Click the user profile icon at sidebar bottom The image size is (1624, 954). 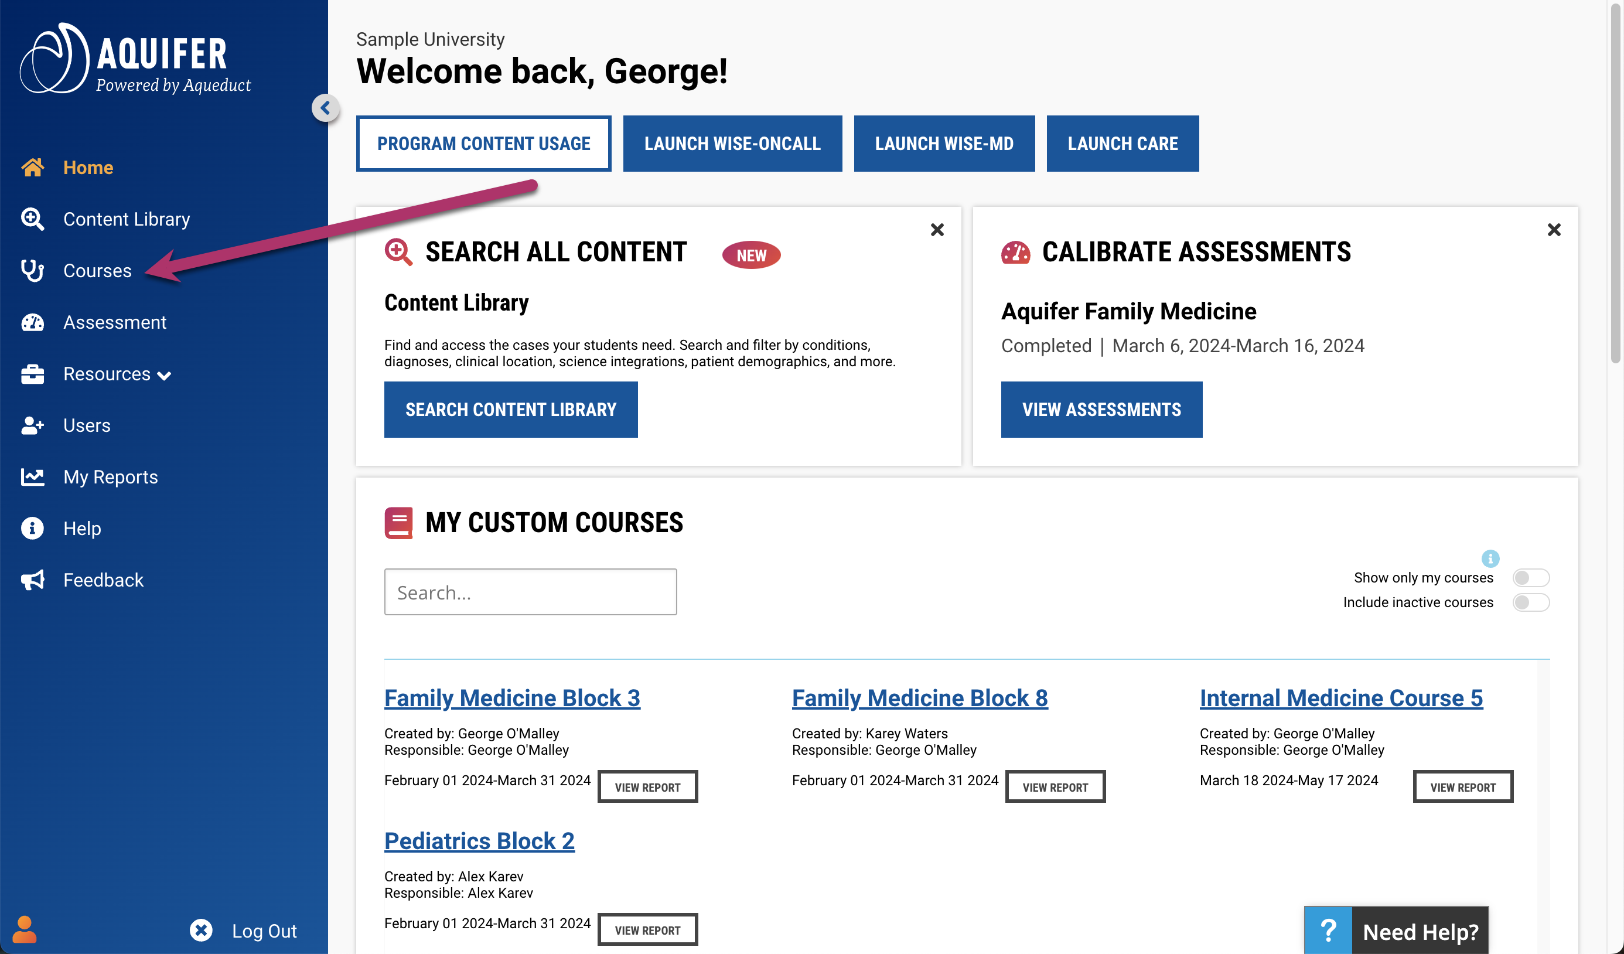[x=25, y=929]
